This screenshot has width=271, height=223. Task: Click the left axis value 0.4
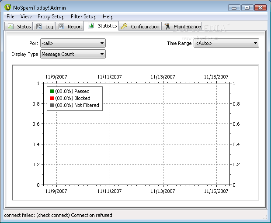click(36, 144)
